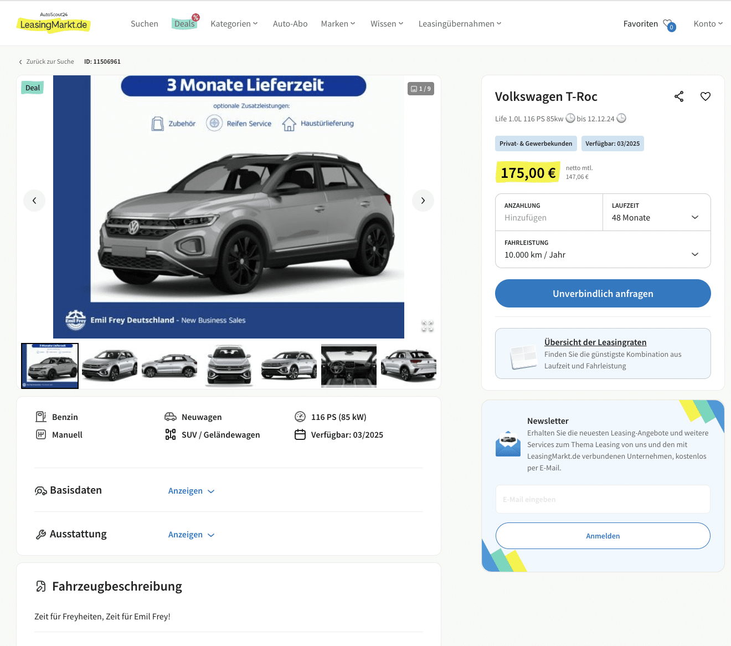
Task: Click the E-Mail eingeben input field
Action: (x=603, y=499)
